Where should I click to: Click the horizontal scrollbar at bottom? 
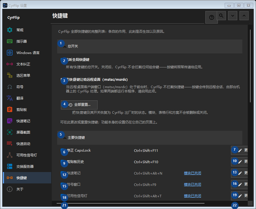pos(131,203)
